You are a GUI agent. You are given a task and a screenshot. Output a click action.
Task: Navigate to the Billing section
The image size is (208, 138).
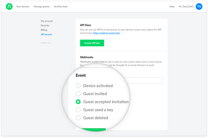(44, 30)
